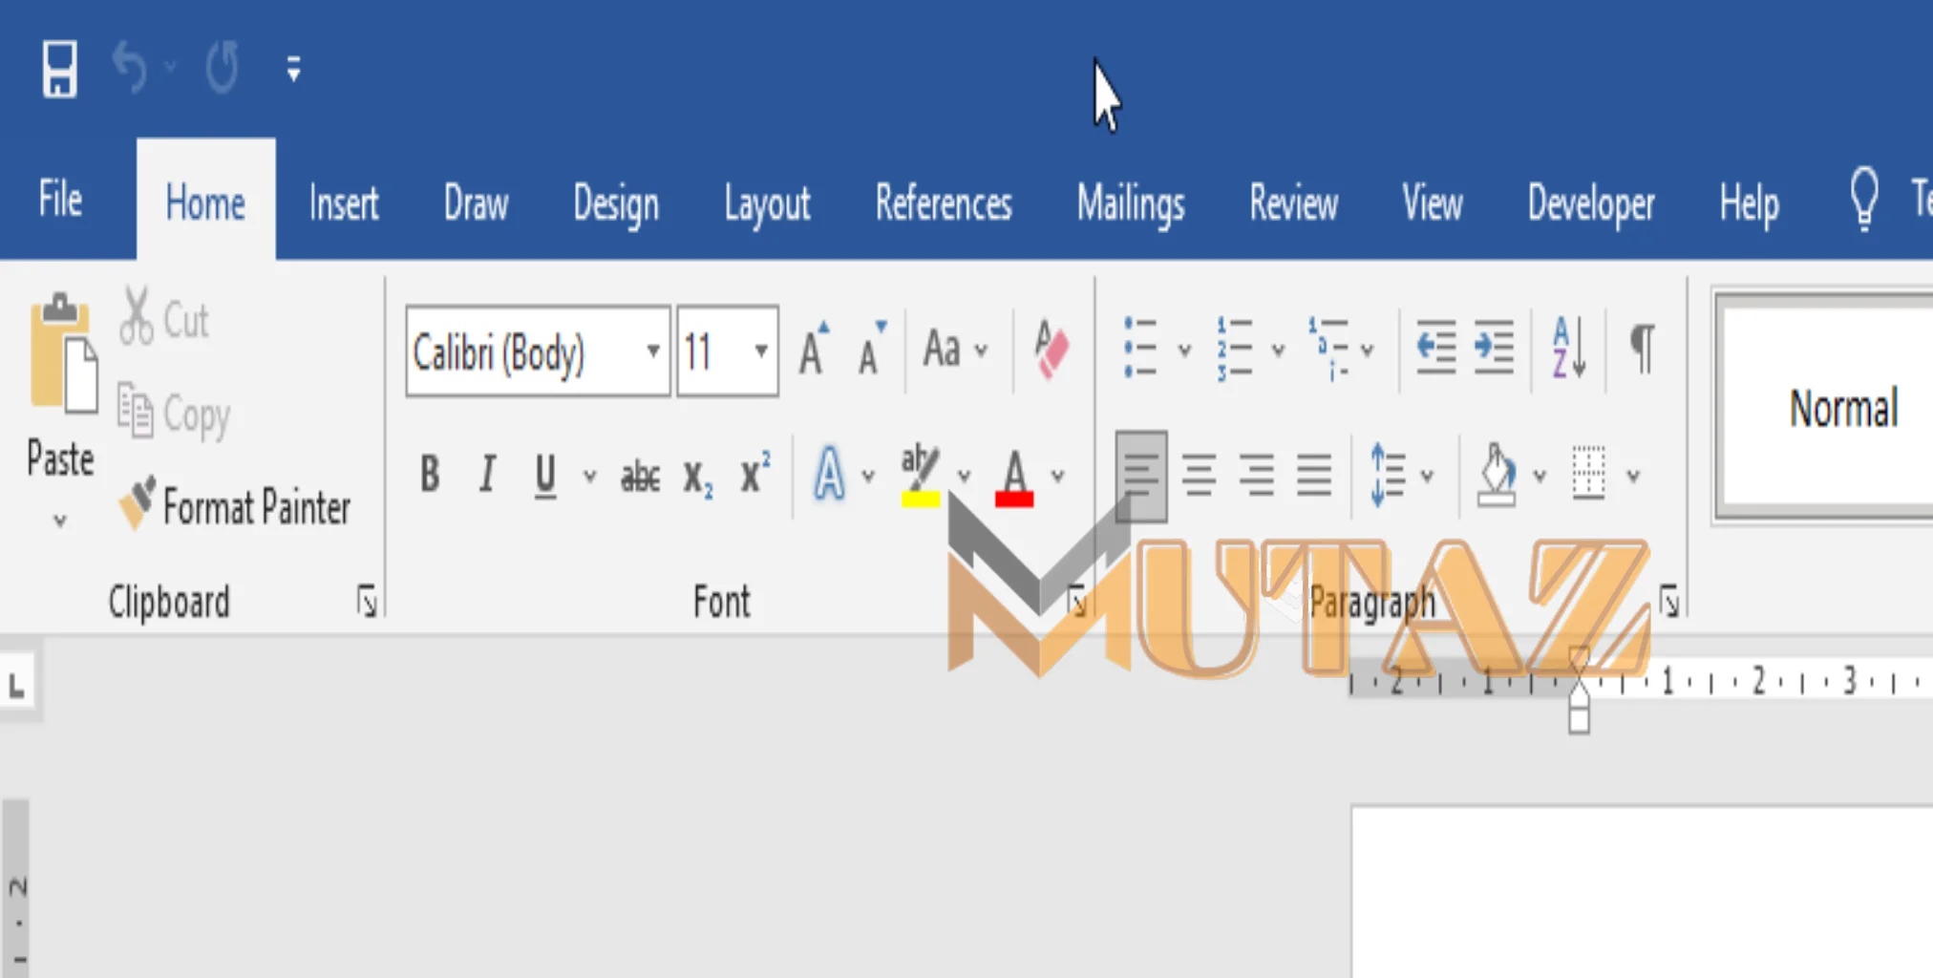Click Decrease Font Size icon
The width and height of the screenshot is (1933, 978).
872,350
